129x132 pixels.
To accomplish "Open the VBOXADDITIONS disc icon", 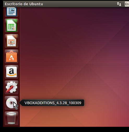I will (x=11, y=103).
